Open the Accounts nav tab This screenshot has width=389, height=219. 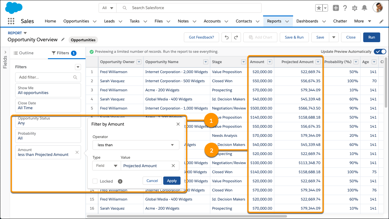[212, 21]
